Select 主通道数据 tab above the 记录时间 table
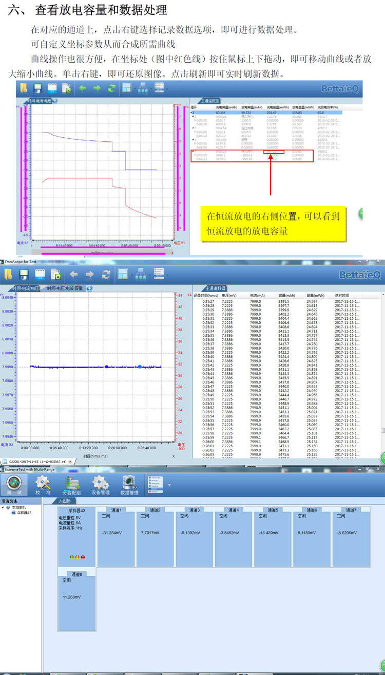The image size is (385, 675). point(216,288)
